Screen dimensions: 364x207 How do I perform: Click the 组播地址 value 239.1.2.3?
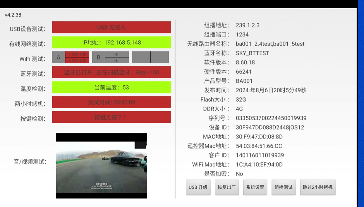click(247, 25)
